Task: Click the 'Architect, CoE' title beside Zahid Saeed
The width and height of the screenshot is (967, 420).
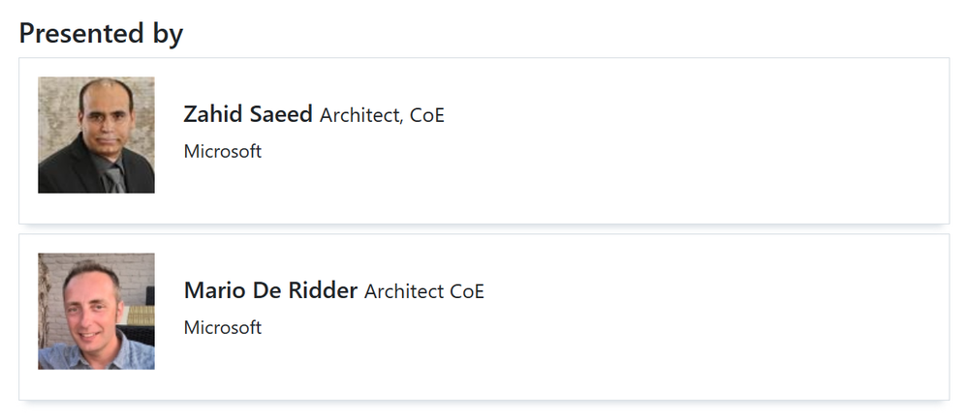Action: click(382, 115)
